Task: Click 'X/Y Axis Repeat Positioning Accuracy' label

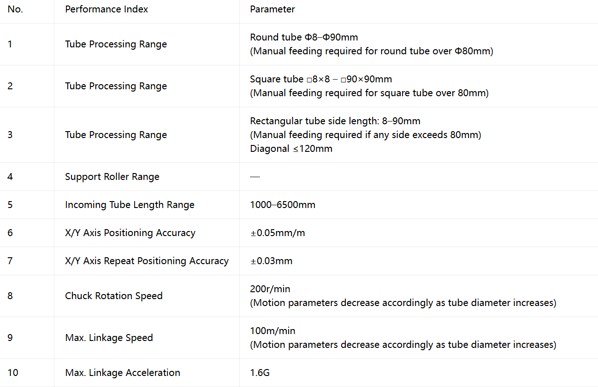Action: coord(147,261)
